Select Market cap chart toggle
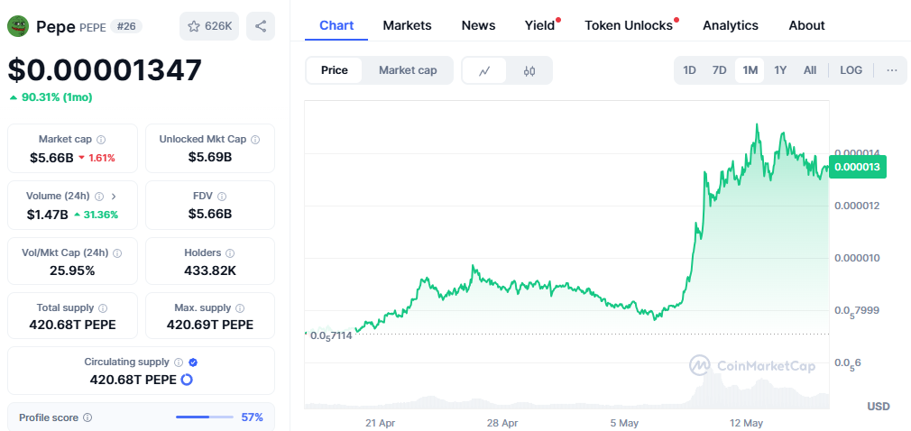 click(408, 70)
